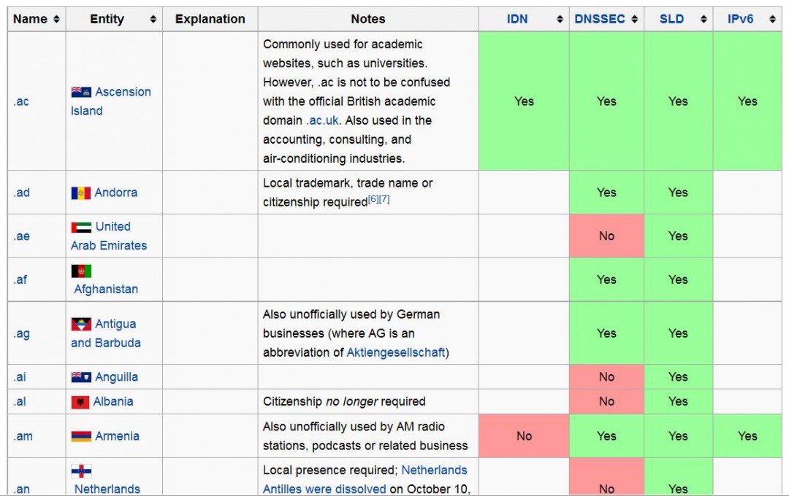Click the United Arab Emirates flag icon
This screenshot has width=789, height=496.
click(81, 226)
